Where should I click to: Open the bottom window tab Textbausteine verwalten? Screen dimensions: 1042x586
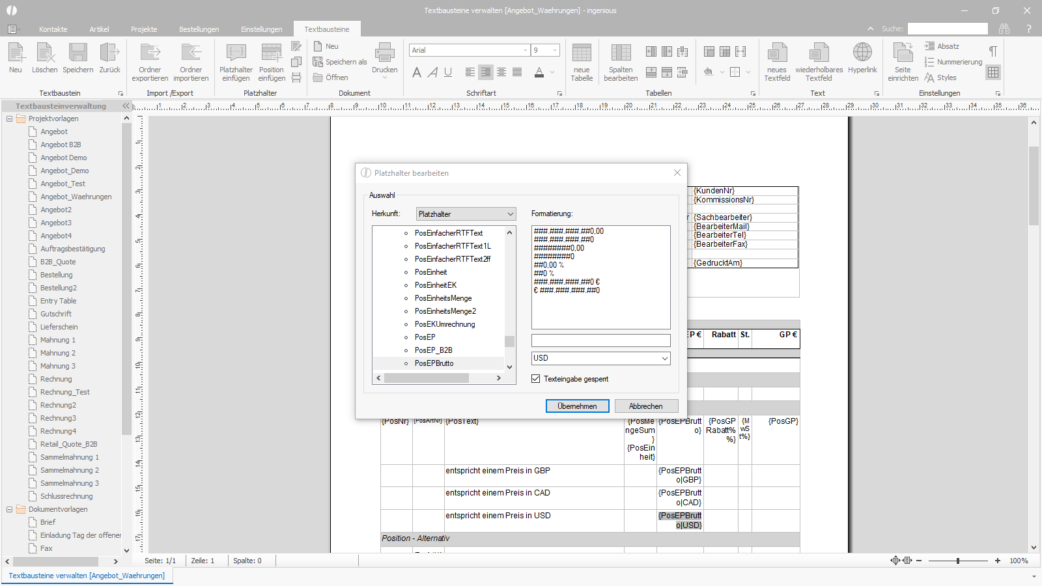point(87,576)
